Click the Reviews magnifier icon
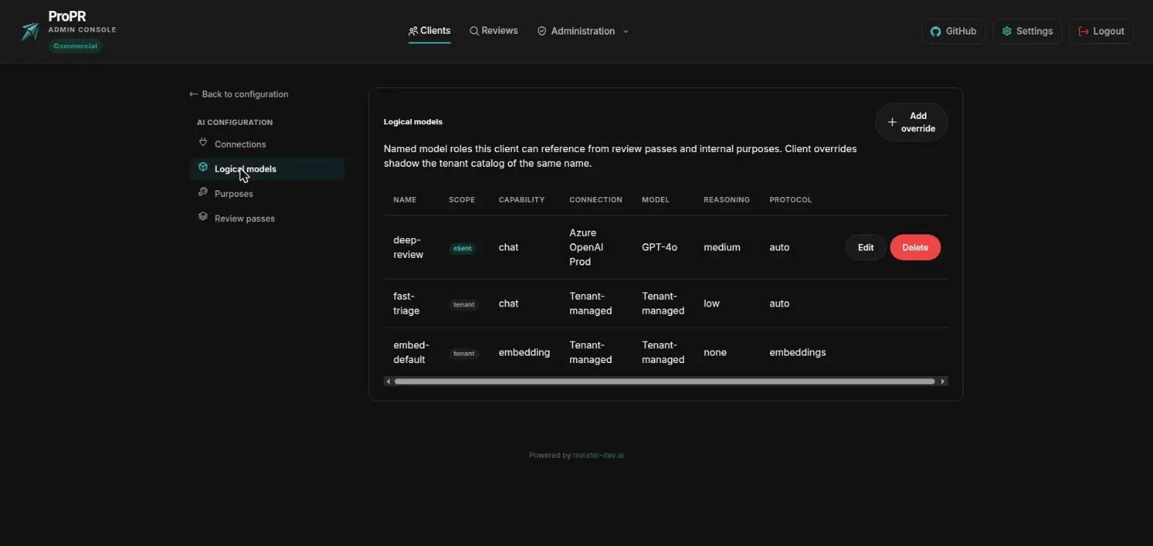Viewport: 1153px width, 546px height. (474, 31)
